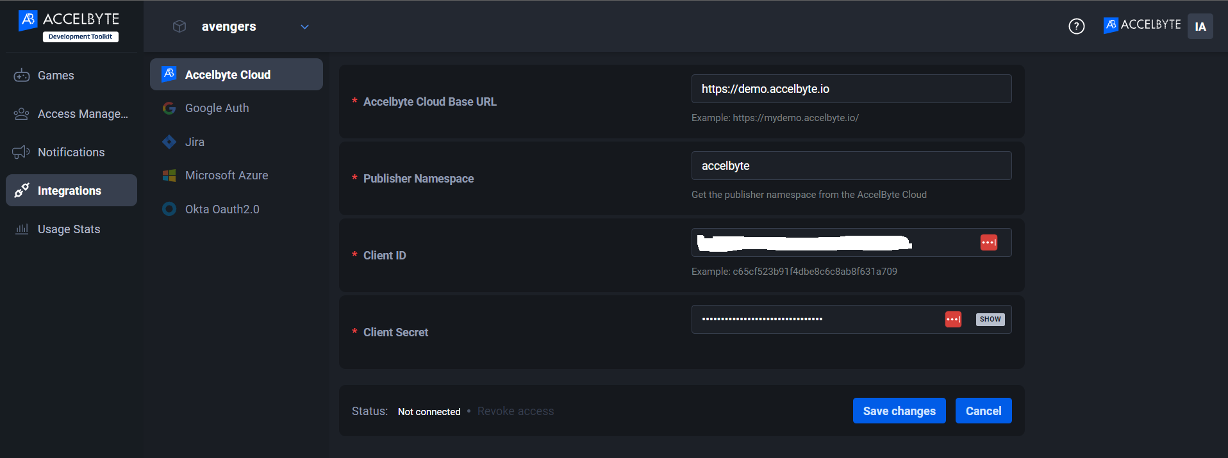This screenshot has width=1228, height=458.
Task: Click the Client Secret input field
Action: (x=851, y=320)
